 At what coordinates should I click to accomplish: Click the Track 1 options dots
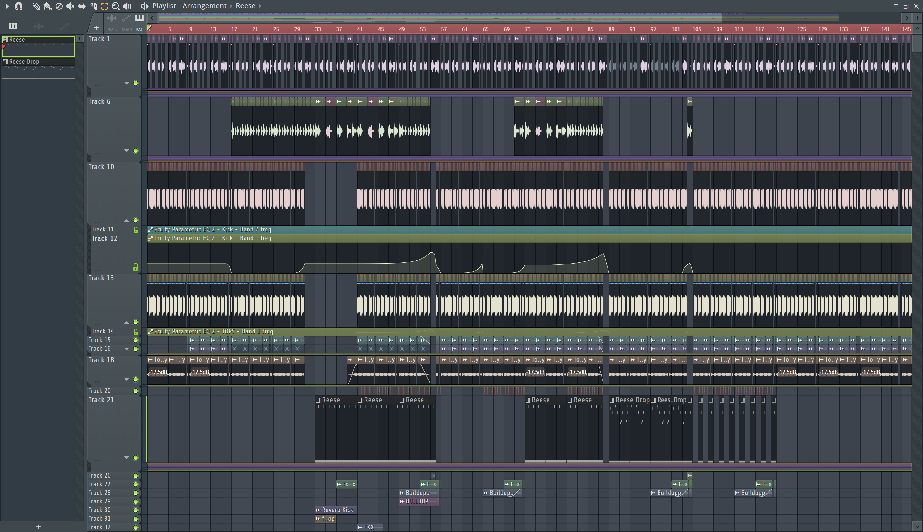98,86
